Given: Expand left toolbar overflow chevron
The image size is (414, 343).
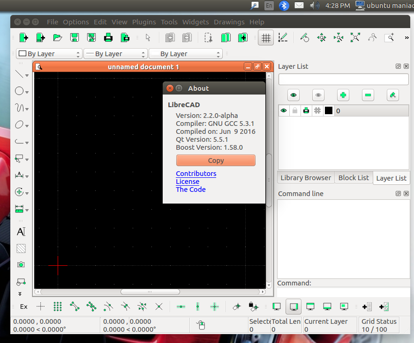Looking at the screenshot, I should pyautogui.click(x=20, y=294).
